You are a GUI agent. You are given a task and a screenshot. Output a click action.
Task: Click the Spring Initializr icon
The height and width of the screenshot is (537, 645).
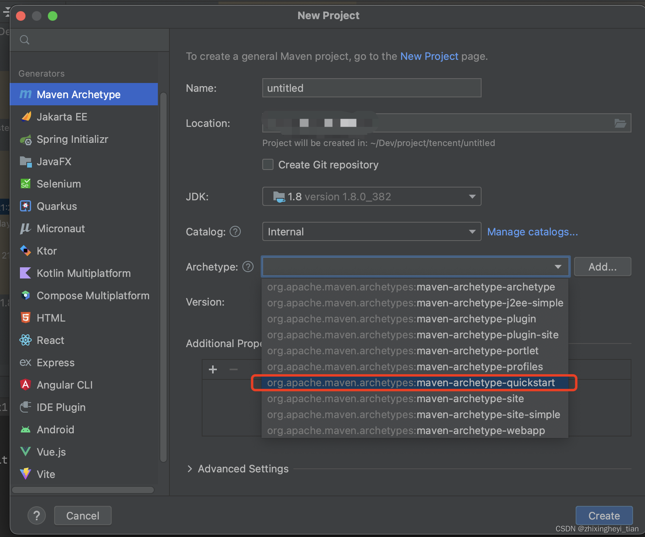[26, 140]
